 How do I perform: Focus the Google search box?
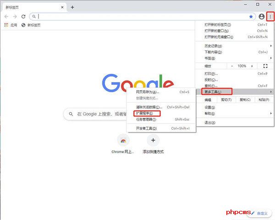coord(96,114)
